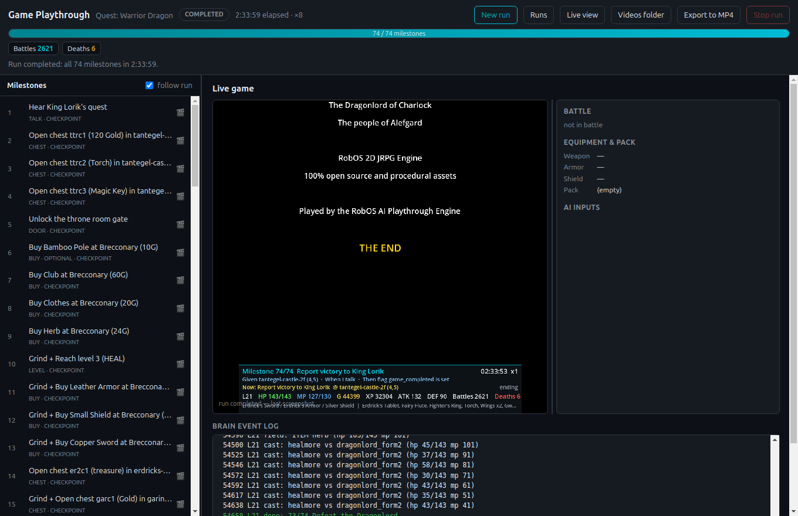
Task: Uncheck the follow run checkbox
Action: click(x=149, y=86)
